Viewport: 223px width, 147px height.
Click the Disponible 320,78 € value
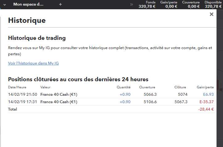pyautogui.click(x=213, y=4)
